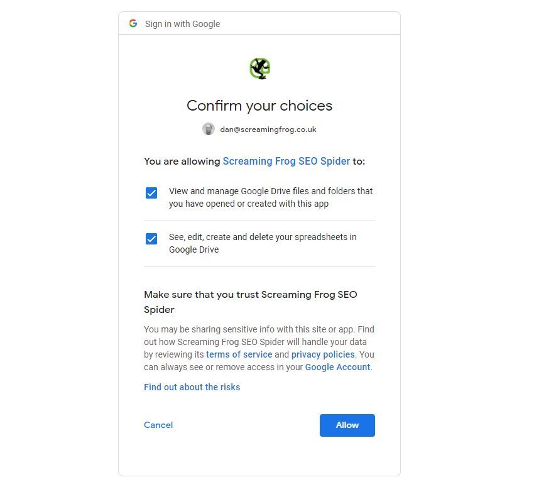The width and height of the screenshot is (534, 482).
Task: Click the Google G logo
Action: tap(133, 24)
